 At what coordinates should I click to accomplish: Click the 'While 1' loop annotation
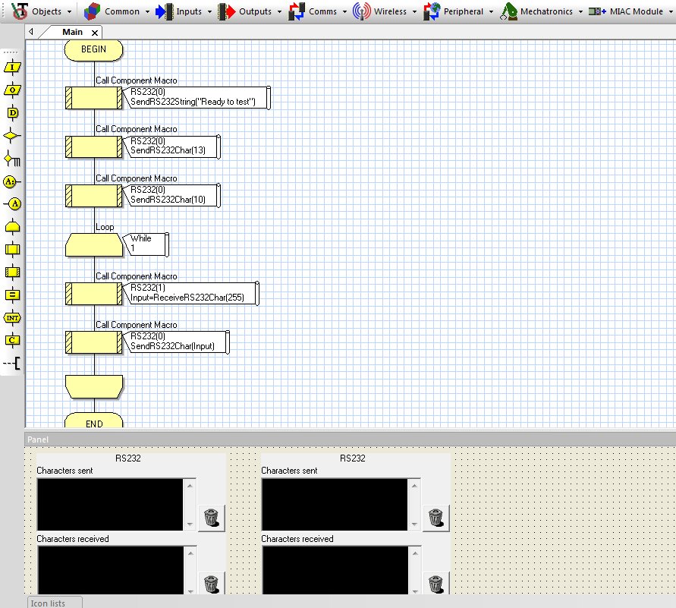point(146,244)
